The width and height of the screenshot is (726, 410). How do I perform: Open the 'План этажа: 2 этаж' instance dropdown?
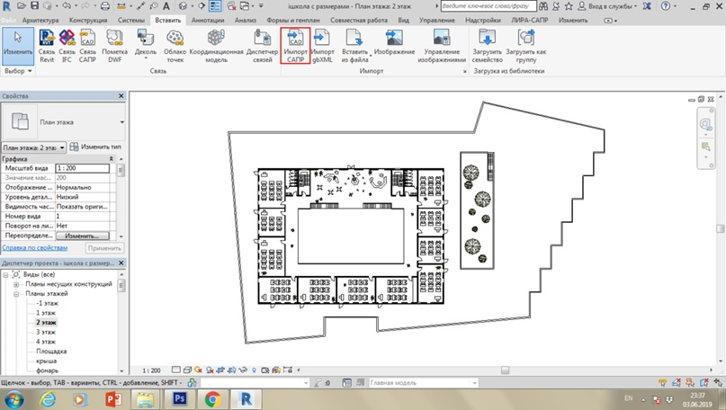click(34, 147)
